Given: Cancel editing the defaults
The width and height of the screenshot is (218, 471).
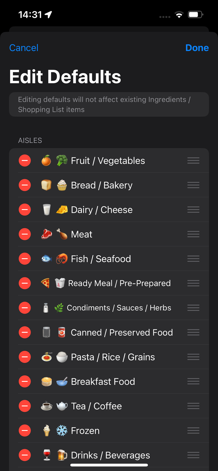Looking at the screenshot, I should (24, 48).
